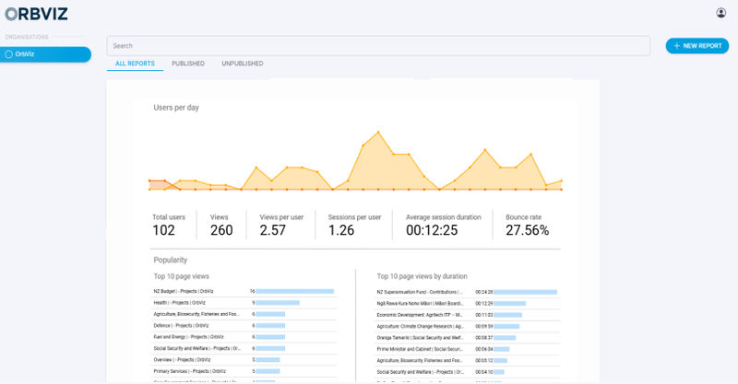Switch to the Published tab
Viewport: 738px width, 384px height.
(x=188, y=64)
